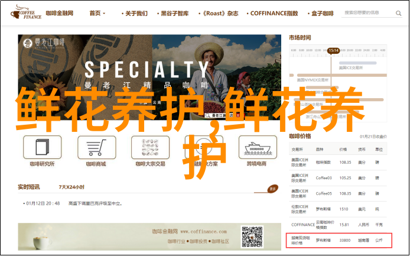Open the 跨境电商 ship icon
The height and width of the screenshot is (256, 410).
click(x=258, y=147)
